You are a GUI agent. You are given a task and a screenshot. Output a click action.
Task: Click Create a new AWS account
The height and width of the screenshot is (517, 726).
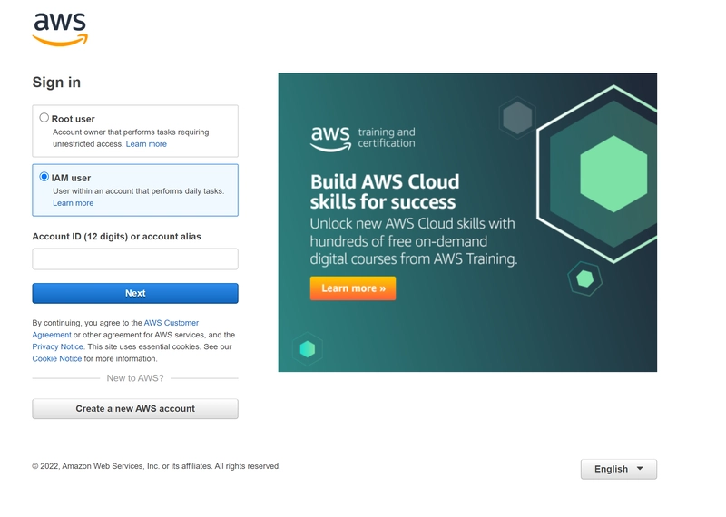point(135,409)
